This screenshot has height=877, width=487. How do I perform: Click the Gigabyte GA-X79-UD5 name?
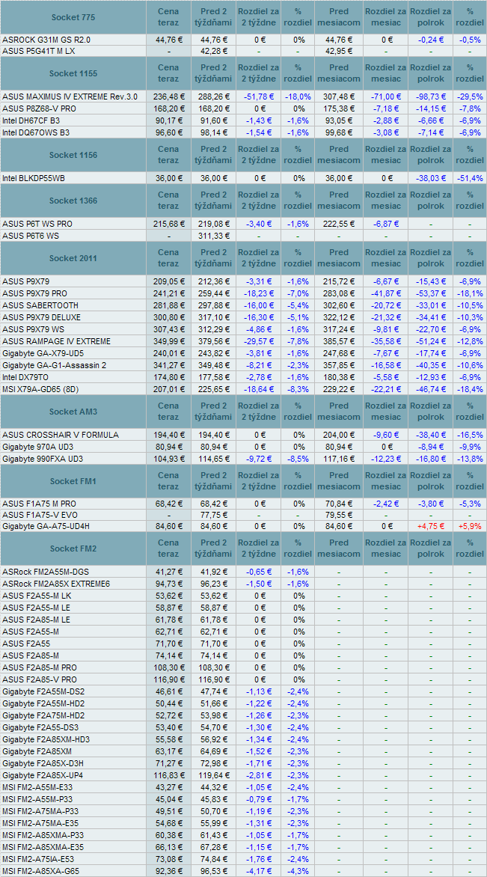coord(43,353)
